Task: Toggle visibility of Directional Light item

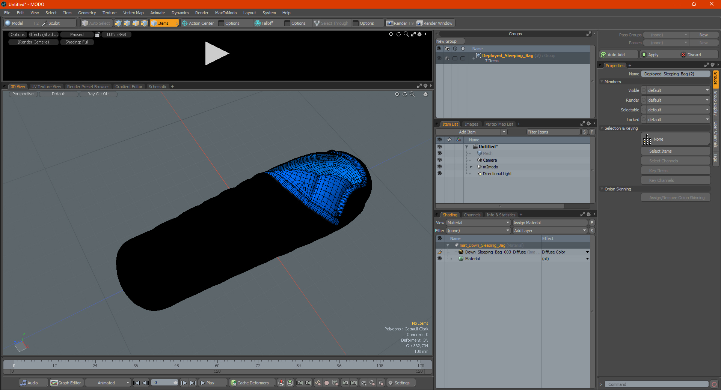Action: coord(439,174)
